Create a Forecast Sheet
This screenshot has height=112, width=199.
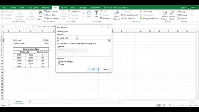[172, 15]
